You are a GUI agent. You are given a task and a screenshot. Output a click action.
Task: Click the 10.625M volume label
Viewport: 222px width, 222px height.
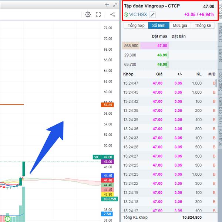pyautogui.click(x=110, y=199)
